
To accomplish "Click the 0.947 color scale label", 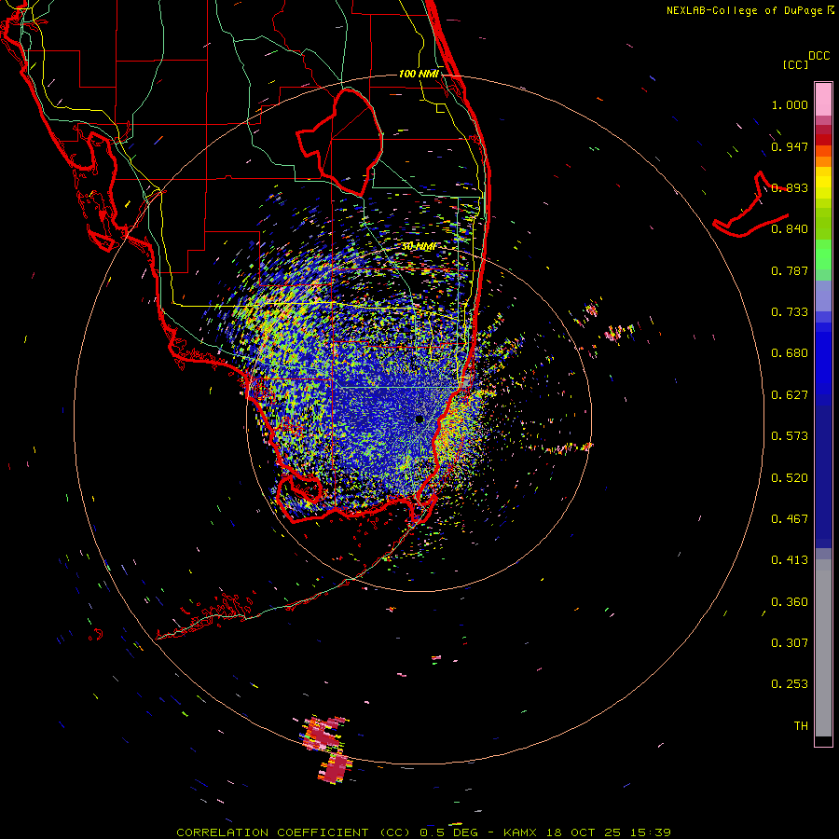I will tap(790, 146).
